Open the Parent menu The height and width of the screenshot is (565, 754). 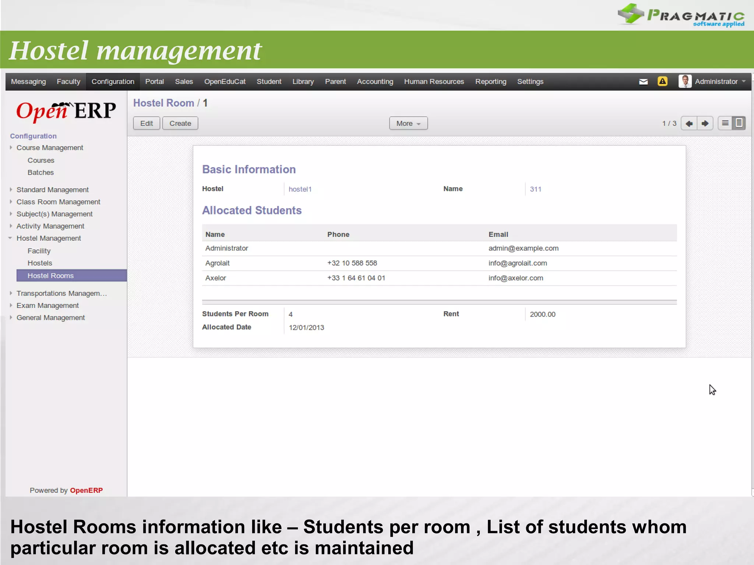335,82
